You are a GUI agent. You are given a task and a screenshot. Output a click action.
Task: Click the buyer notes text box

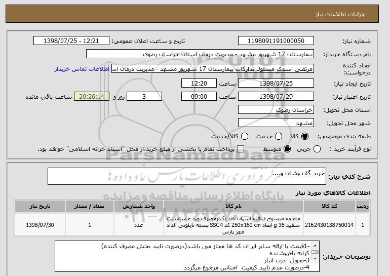187,256
